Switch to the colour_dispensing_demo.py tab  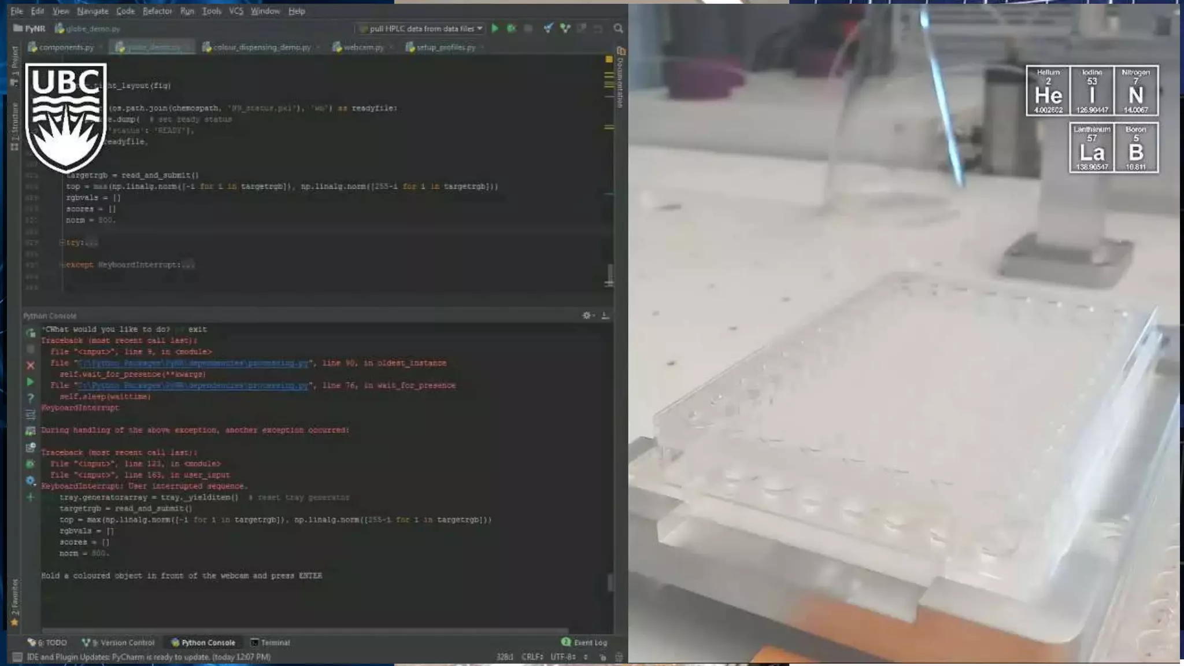[261, 47]
